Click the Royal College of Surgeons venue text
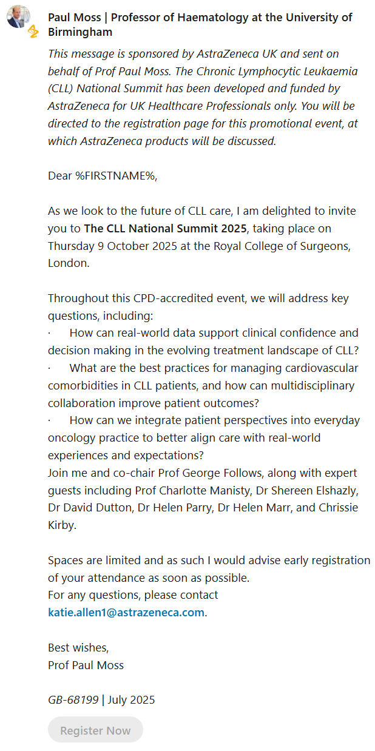 [x=272, y=246]
